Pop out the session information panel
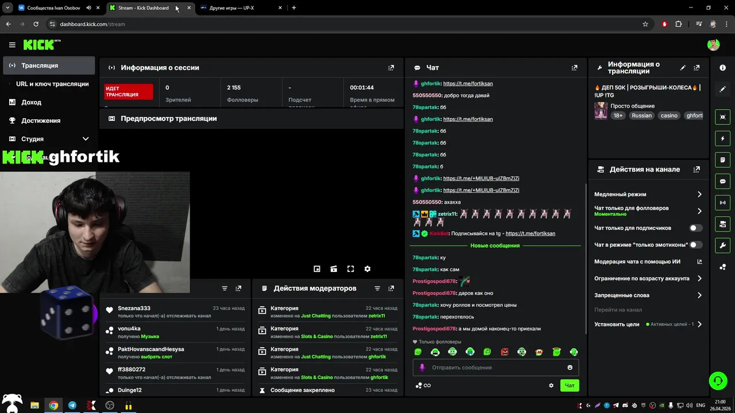 [391, 68]
